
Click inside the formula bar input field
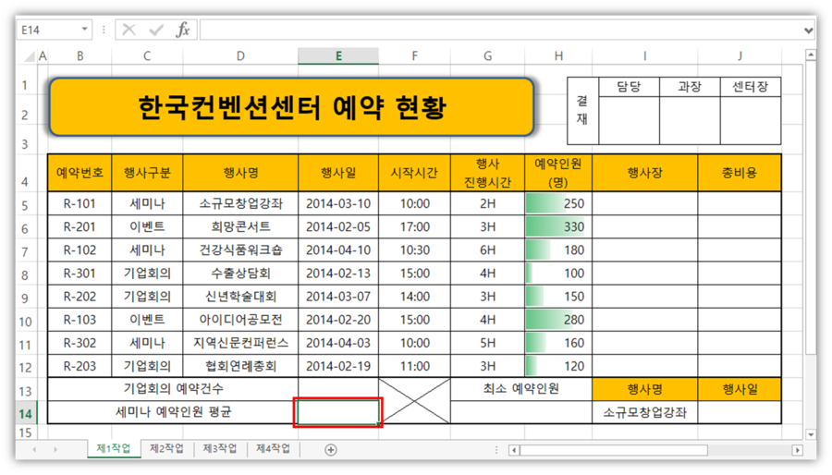click(499, 30)
